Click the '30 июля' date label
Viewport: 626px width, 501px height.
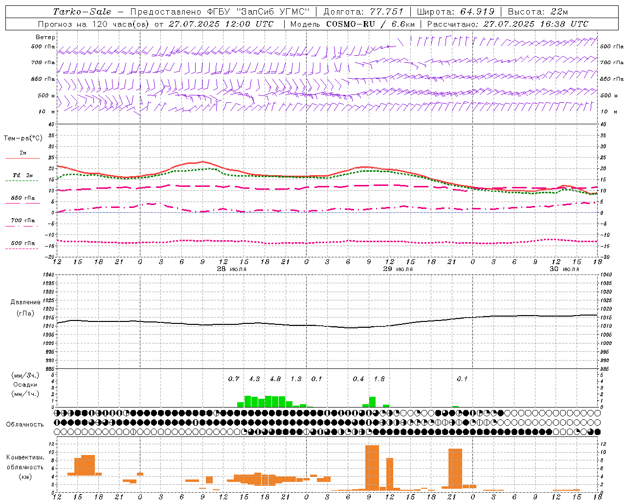[x=564, y=269]
